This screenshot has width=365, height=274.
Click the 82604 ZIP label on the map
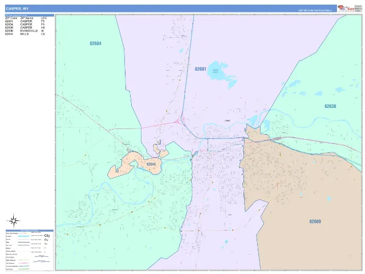(x=95, y=43)
